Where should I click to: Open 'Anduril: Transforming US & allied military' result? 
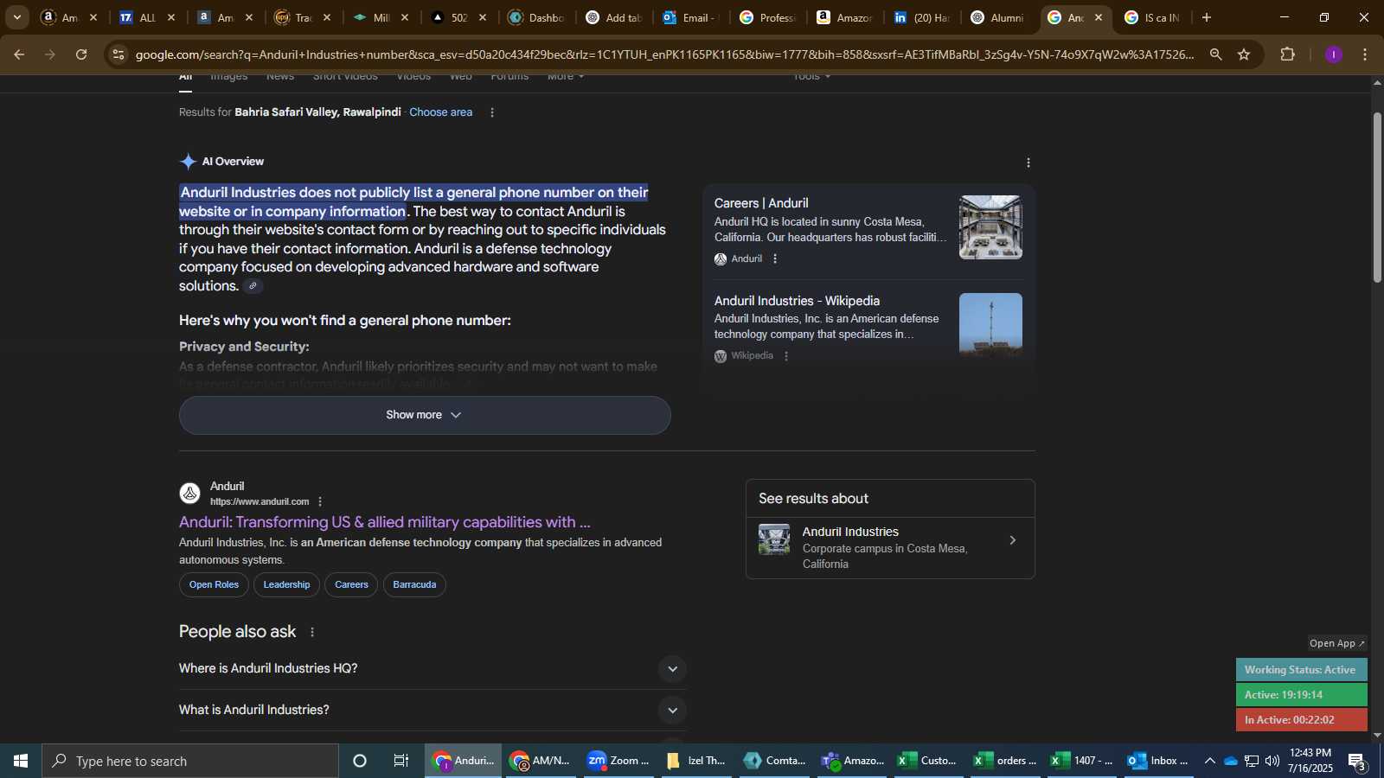pyautogui.click(x=385, y=522)
